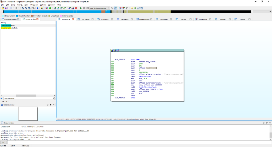The height and width of the screenshot is (147, 272).
Task: Click the Output window command input field
Action: coord(139,142)
